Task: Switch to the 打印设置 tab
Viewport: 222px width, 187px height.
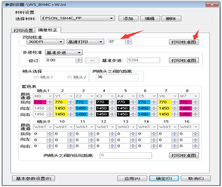Action: tap(23, 30)
